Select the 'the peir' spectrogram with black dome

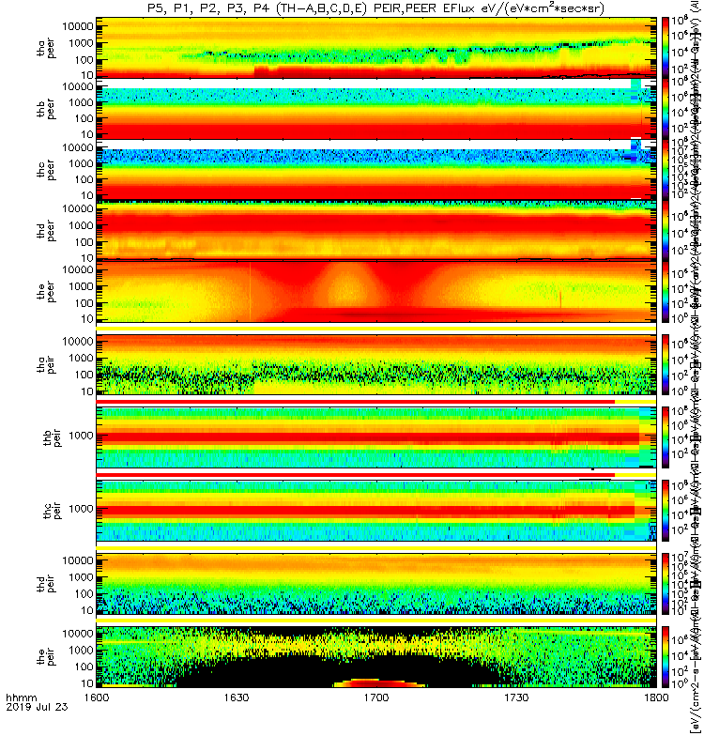[x=376, y=656]
